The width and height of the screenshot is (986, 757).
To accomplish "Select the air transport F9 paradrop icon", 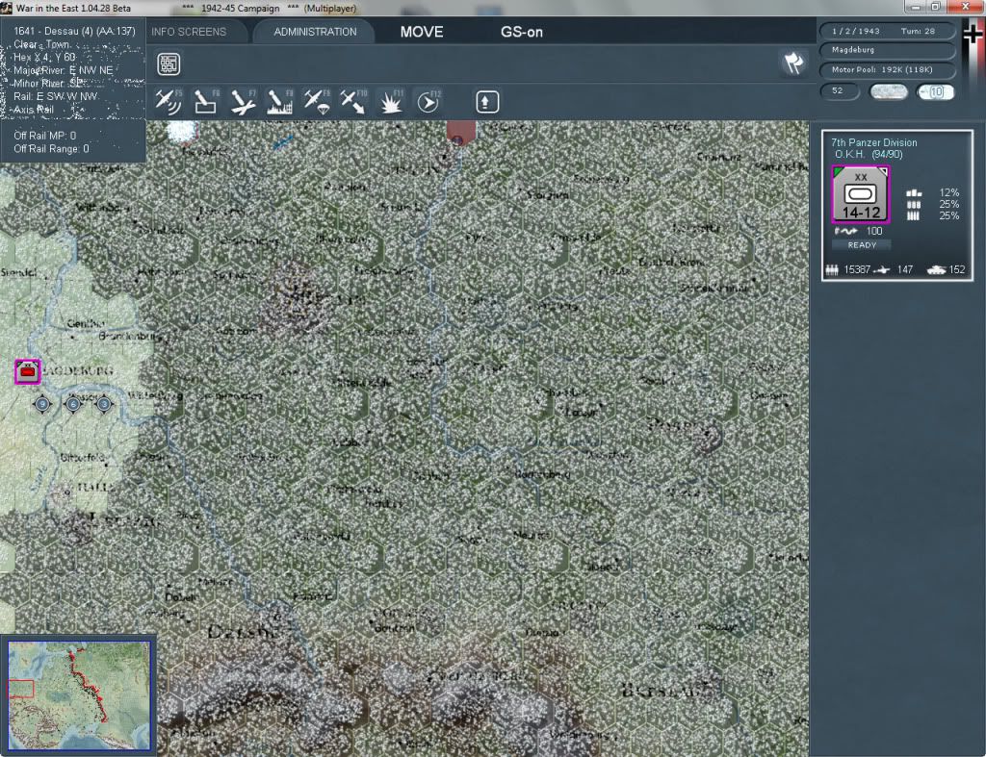I will (x=316, y=102).
